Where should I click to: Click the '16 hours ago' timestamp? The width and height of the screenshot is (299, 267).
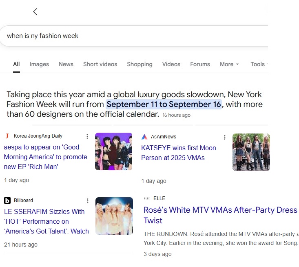[176, 115]
